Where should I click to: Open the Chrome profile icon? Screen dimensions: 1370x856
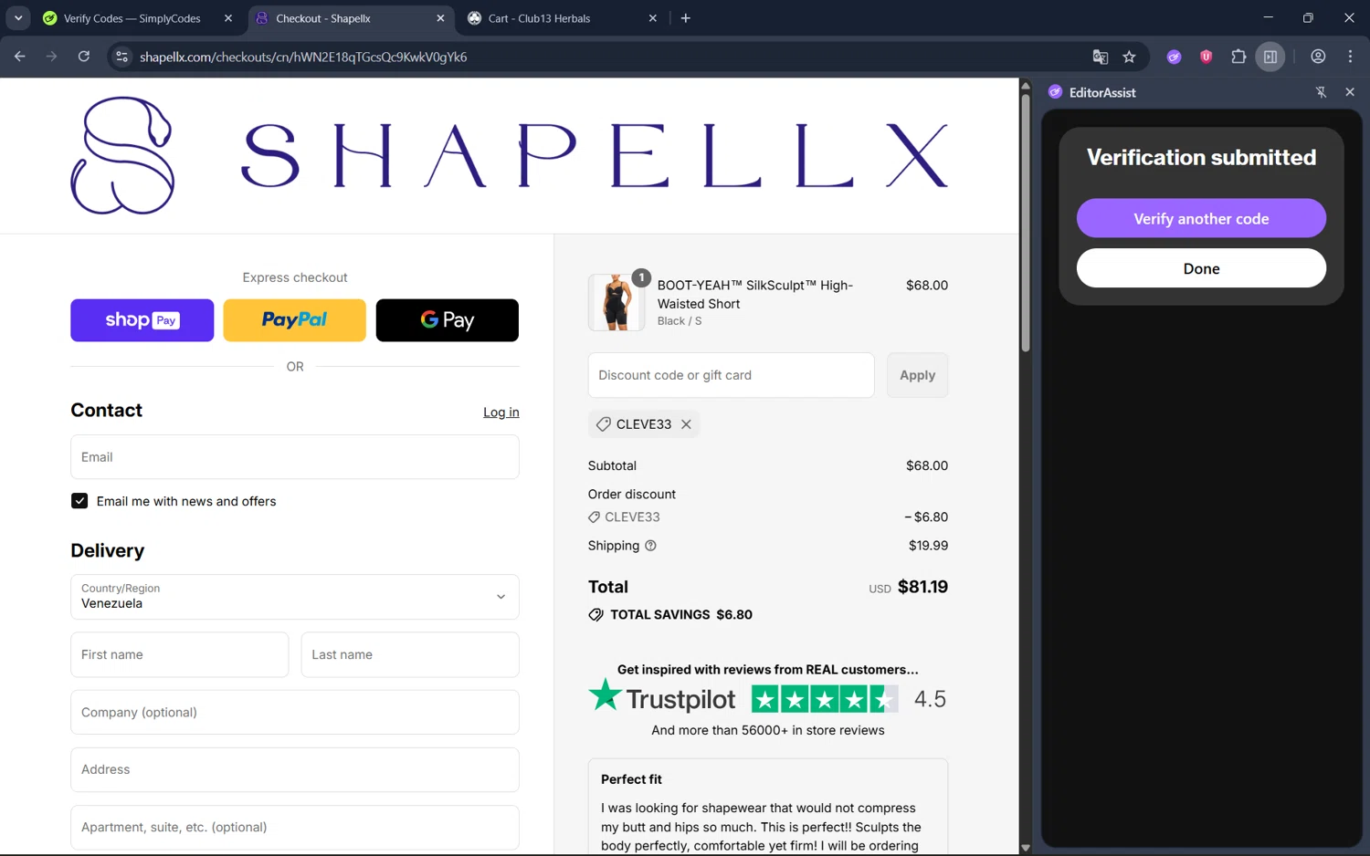coord(1317,57)
